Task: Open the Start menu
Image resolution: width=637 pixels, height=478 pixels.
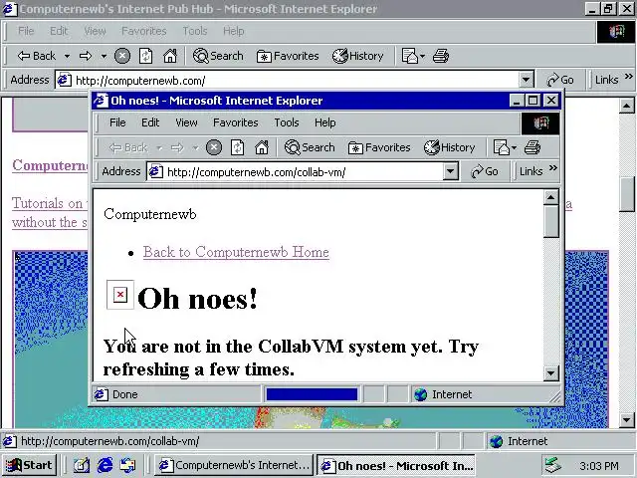Action: click(29, 465)
